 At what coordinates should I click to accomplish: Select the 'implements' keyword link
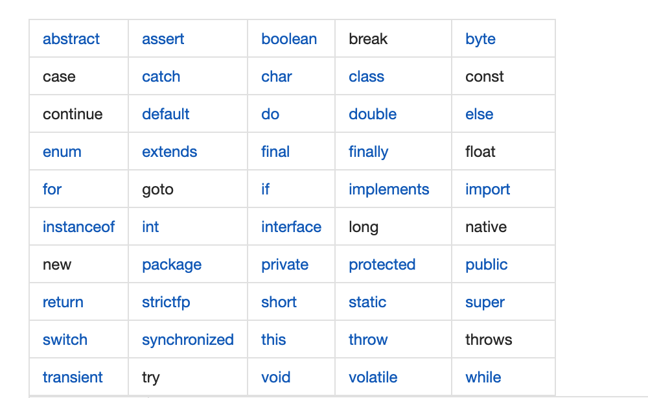[389, 189]
